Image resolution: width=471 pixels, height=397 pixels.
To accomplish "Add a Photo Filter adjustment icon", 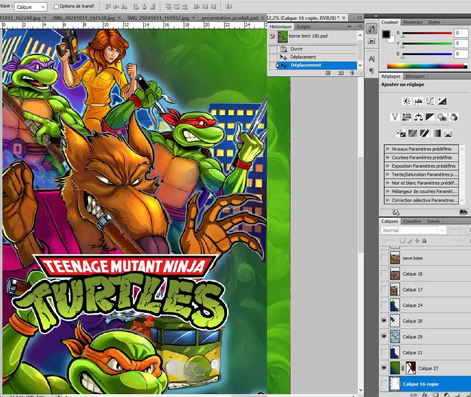I will [x=442, y=117].
